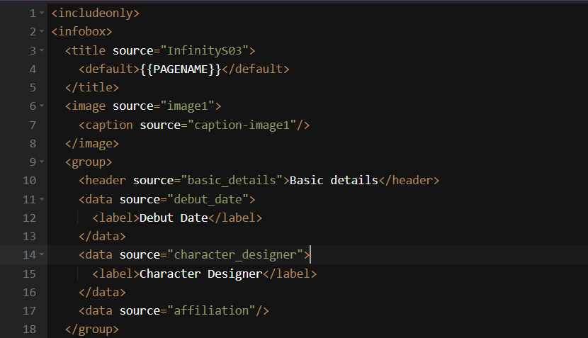Click the </data> tag on line 13
588x338 pixels.
(x=102, y=237)
